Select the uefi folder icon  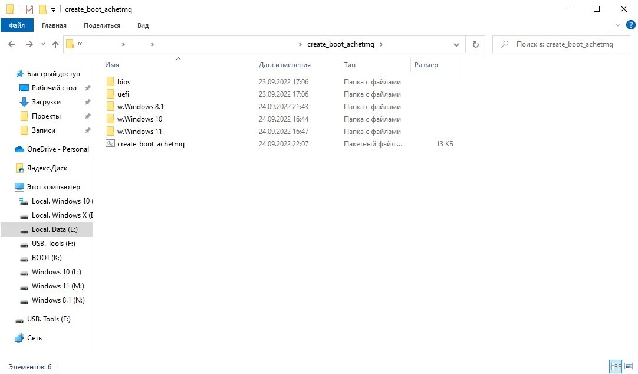(x=110, y=94)
